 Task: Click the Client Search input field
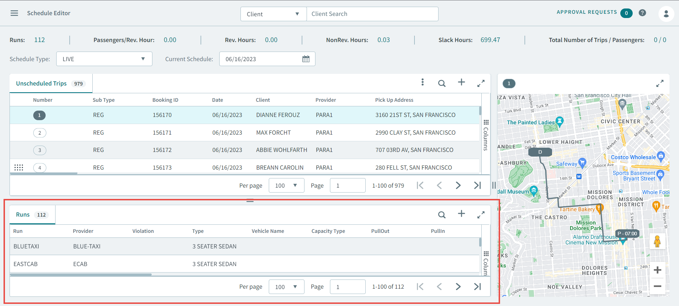372,14
